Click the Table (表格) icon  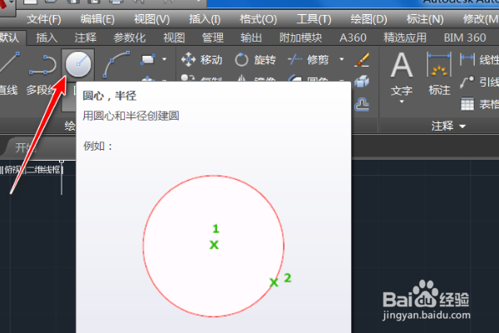[467, 104]
